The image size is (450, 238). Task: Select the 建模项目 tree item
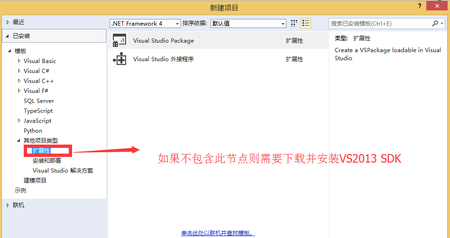35,180
